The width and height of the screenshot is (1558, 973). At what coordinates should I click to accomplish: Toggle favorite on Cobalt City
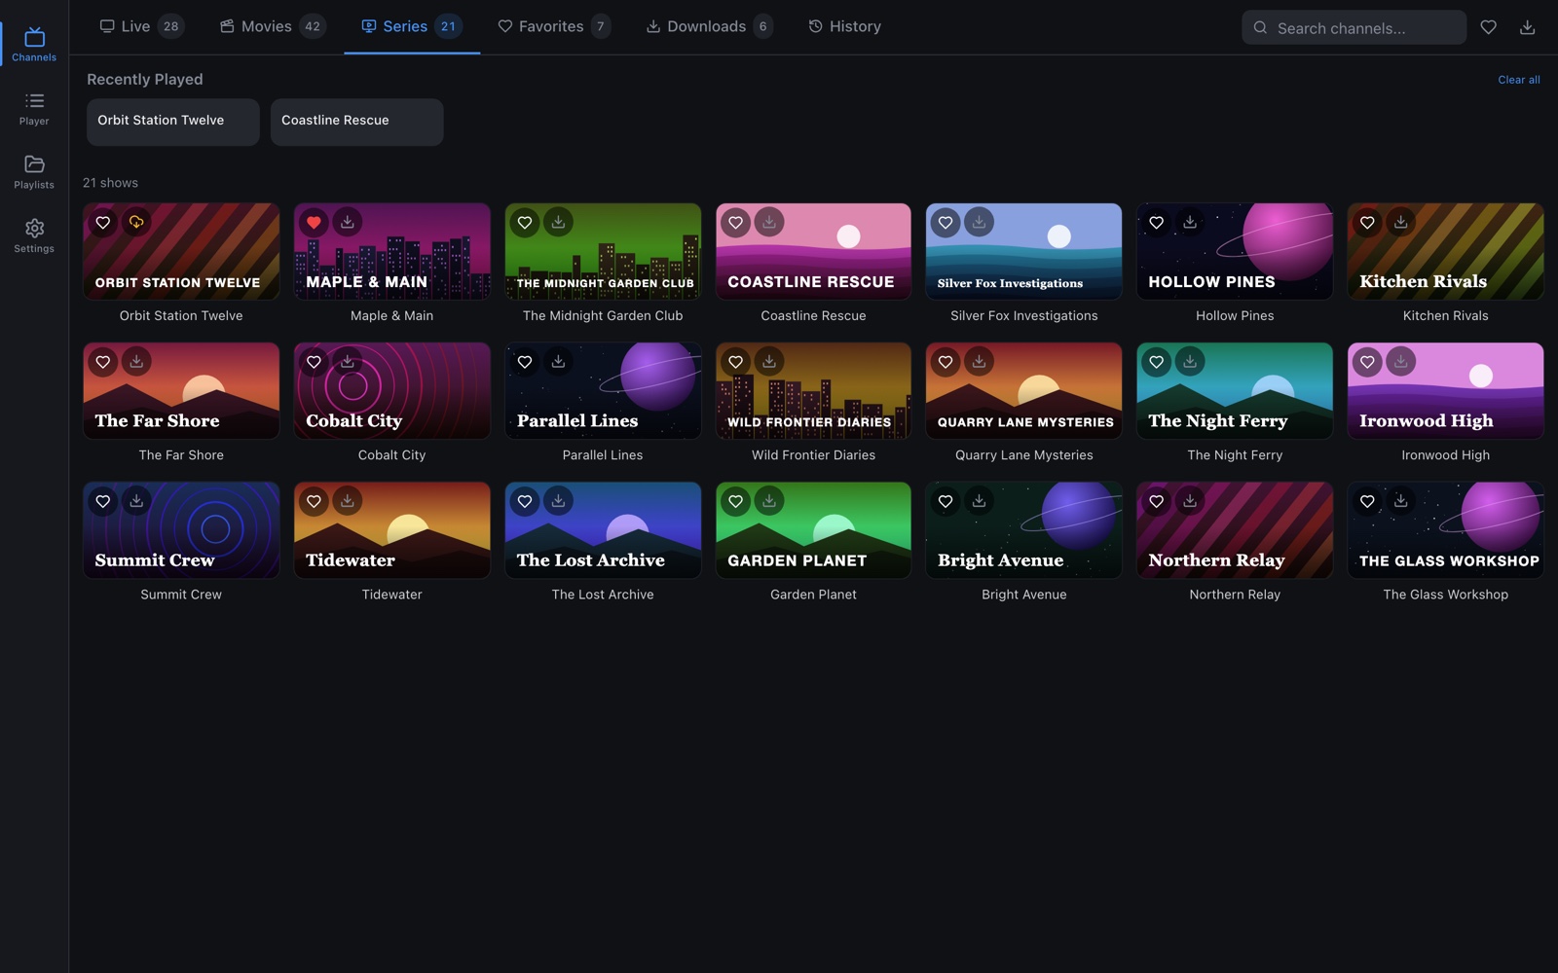pos(314,362)
